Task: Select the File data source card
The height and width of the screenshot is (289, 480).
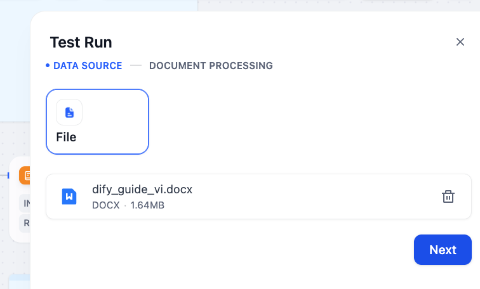Action: pyautogui.click(x=97, y=121)
